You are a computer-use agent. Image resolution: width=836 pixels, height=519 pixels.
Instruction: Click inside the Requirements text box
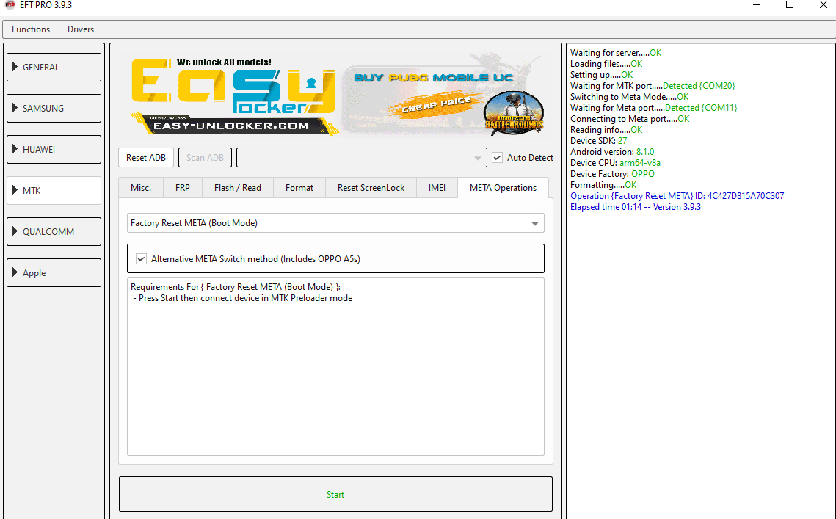[335, 366]
